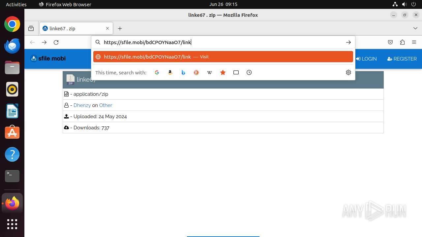Select the linke67 . zip tab
The width and height of the screenshot is (422, 237).
coord(76,29)
